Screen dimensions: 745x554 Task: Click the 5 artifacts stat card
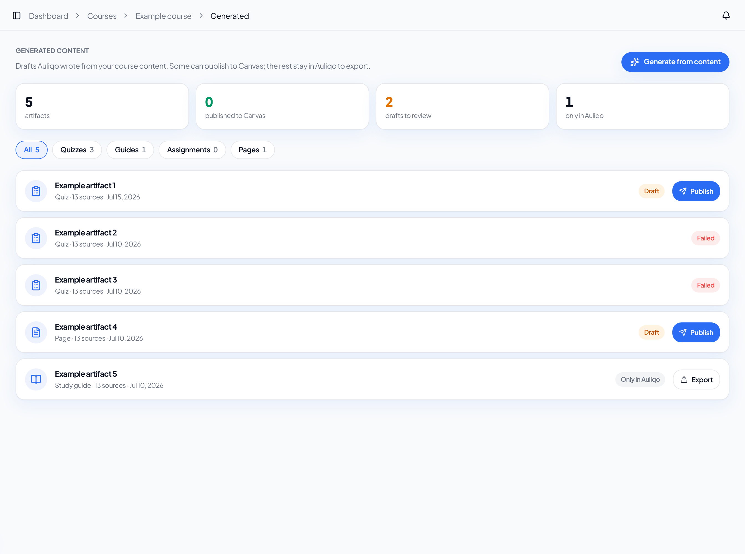click(102, 106)
